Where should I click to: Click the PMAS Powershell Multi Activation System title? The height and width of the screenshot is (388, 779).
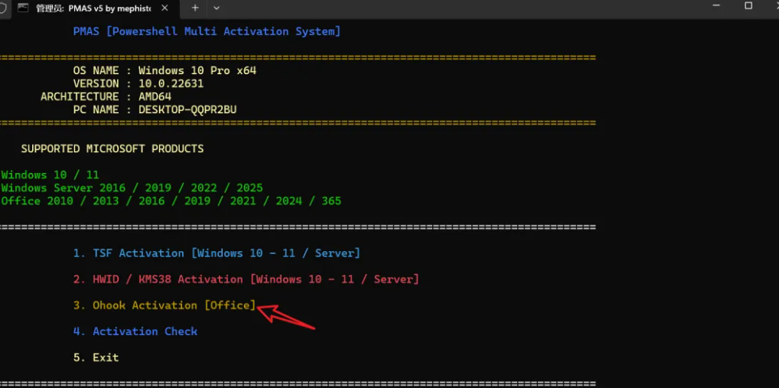coord(207,31)
